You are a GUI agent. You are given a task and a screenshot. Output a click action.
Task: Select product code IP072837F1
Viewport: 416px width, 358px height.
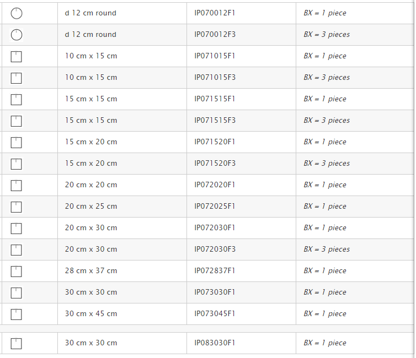[215, 271]
